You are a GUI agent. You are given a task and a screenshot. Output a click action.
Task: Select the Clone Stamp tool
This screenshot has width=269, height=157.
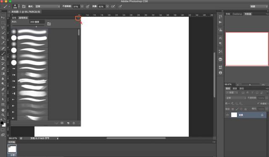tap(3, 58)
